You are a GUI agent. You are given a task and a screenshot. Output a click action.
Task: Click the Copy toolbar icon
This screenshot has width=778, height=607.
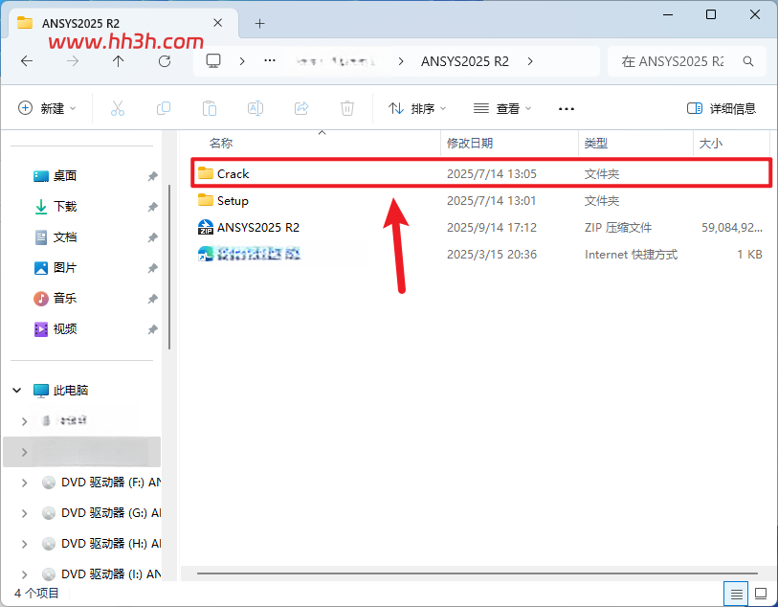(164, 108)
